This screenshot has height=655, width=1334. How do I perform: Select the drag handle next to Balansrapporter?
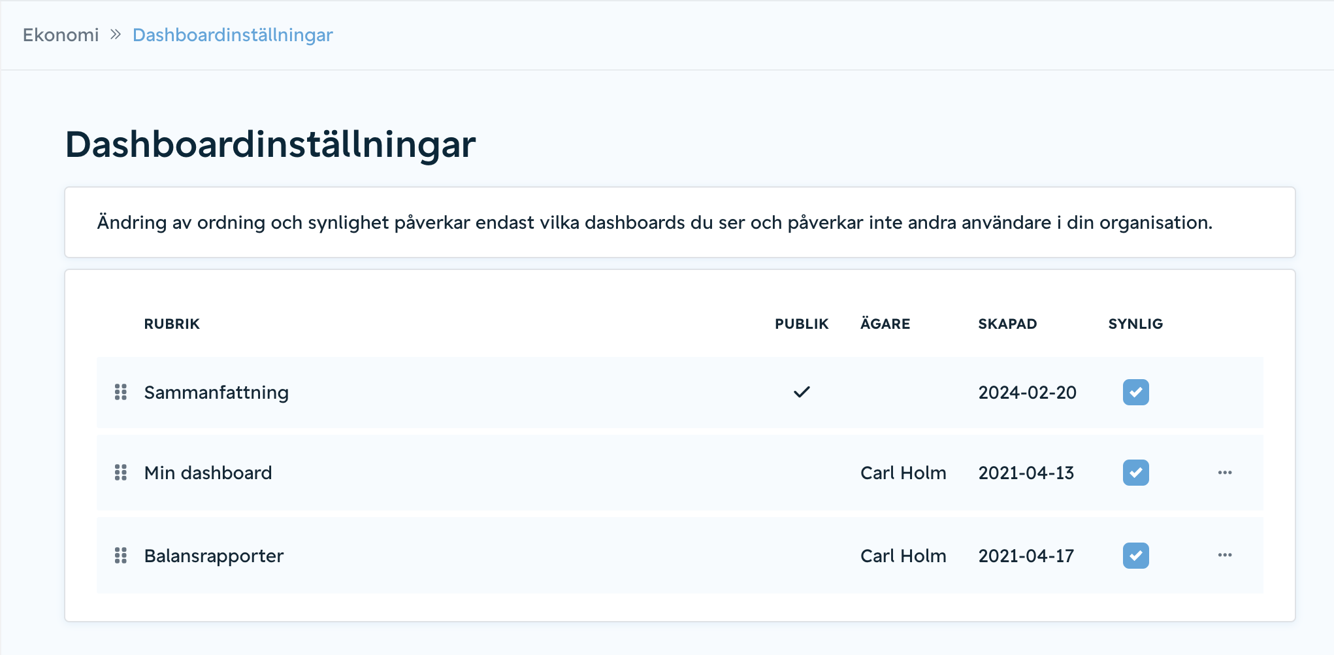click(x=121, y=556)
